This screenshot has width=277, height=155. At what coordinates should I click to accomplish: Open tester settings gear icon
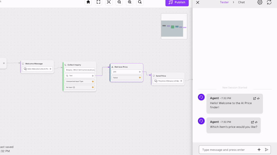point(260,2)
